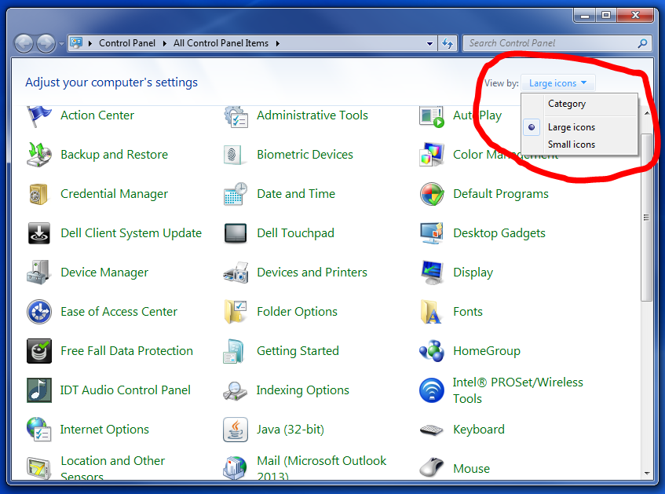Open the Dell Client System Update icon
Screen dimensions: 665x494
pos(39,233)
